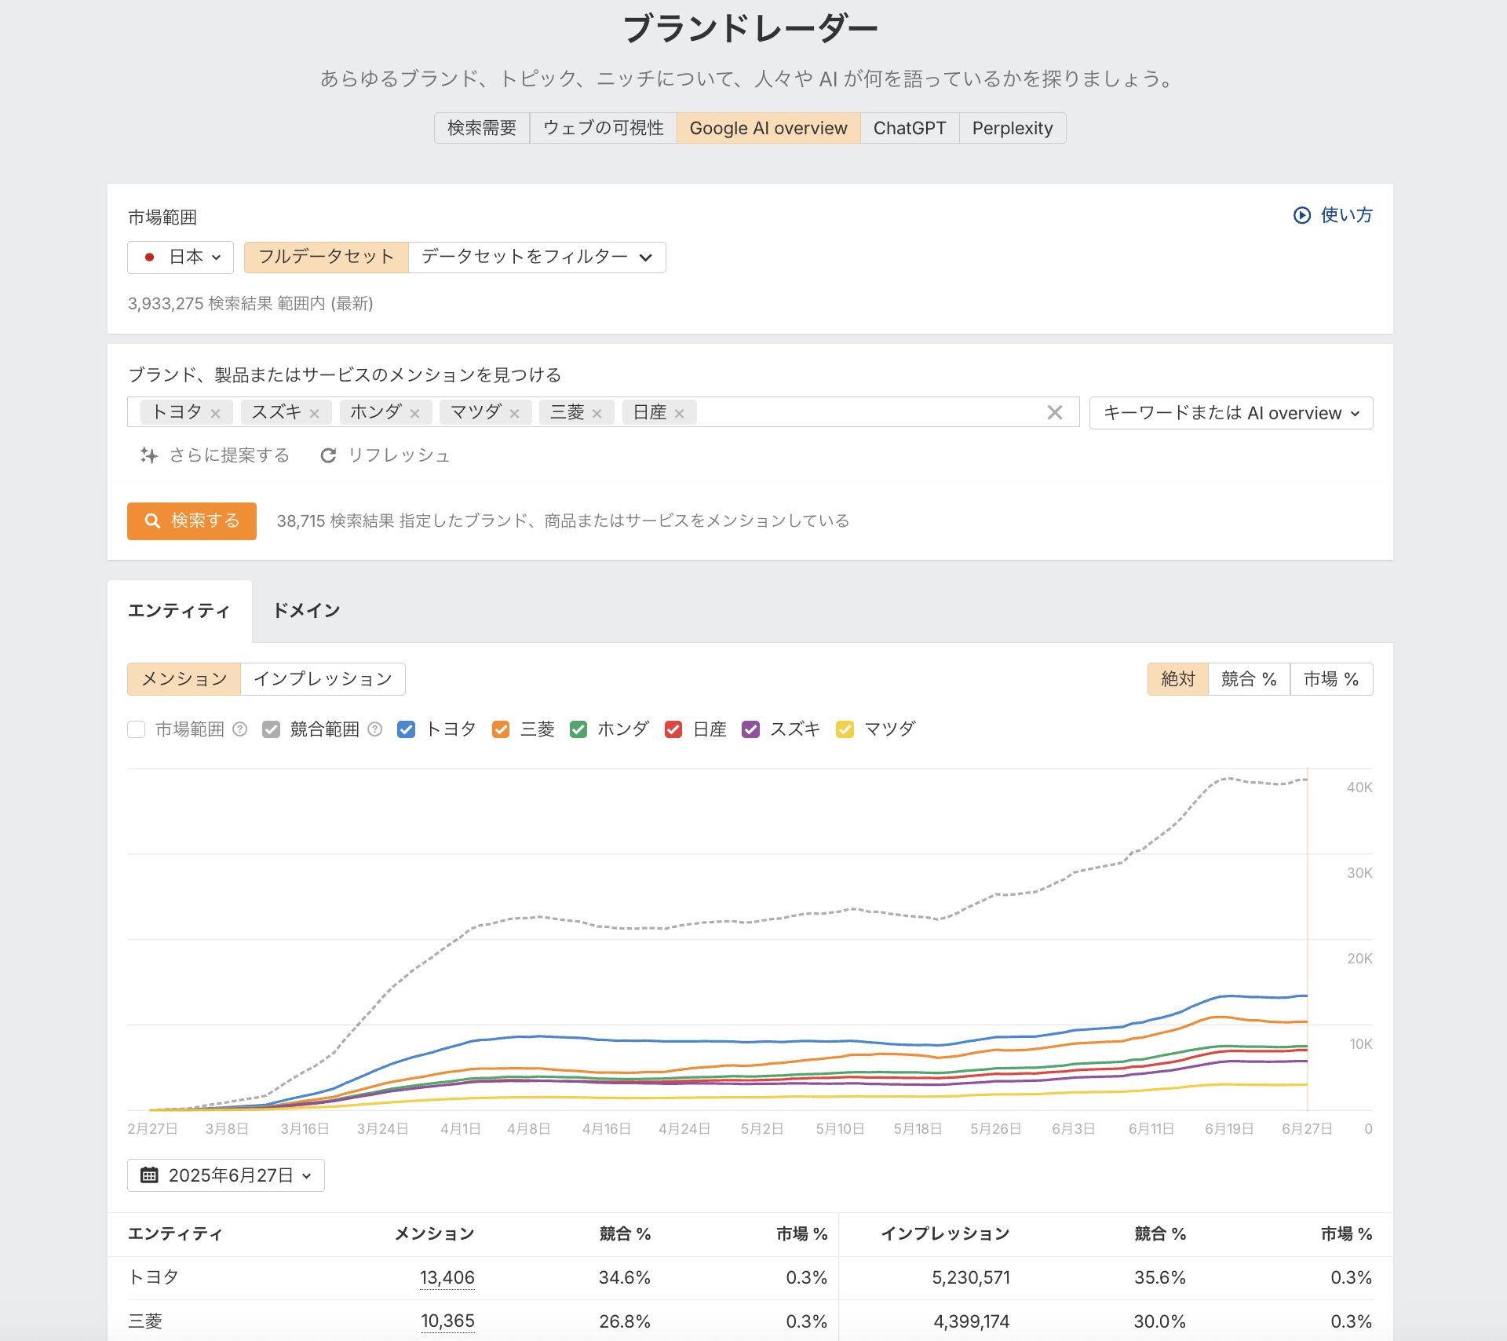Image resolution: width=1507 pixels, height=1341 pixels.
Task: Remove the トヨタ brand tag
Action: (x=215, y=413)
